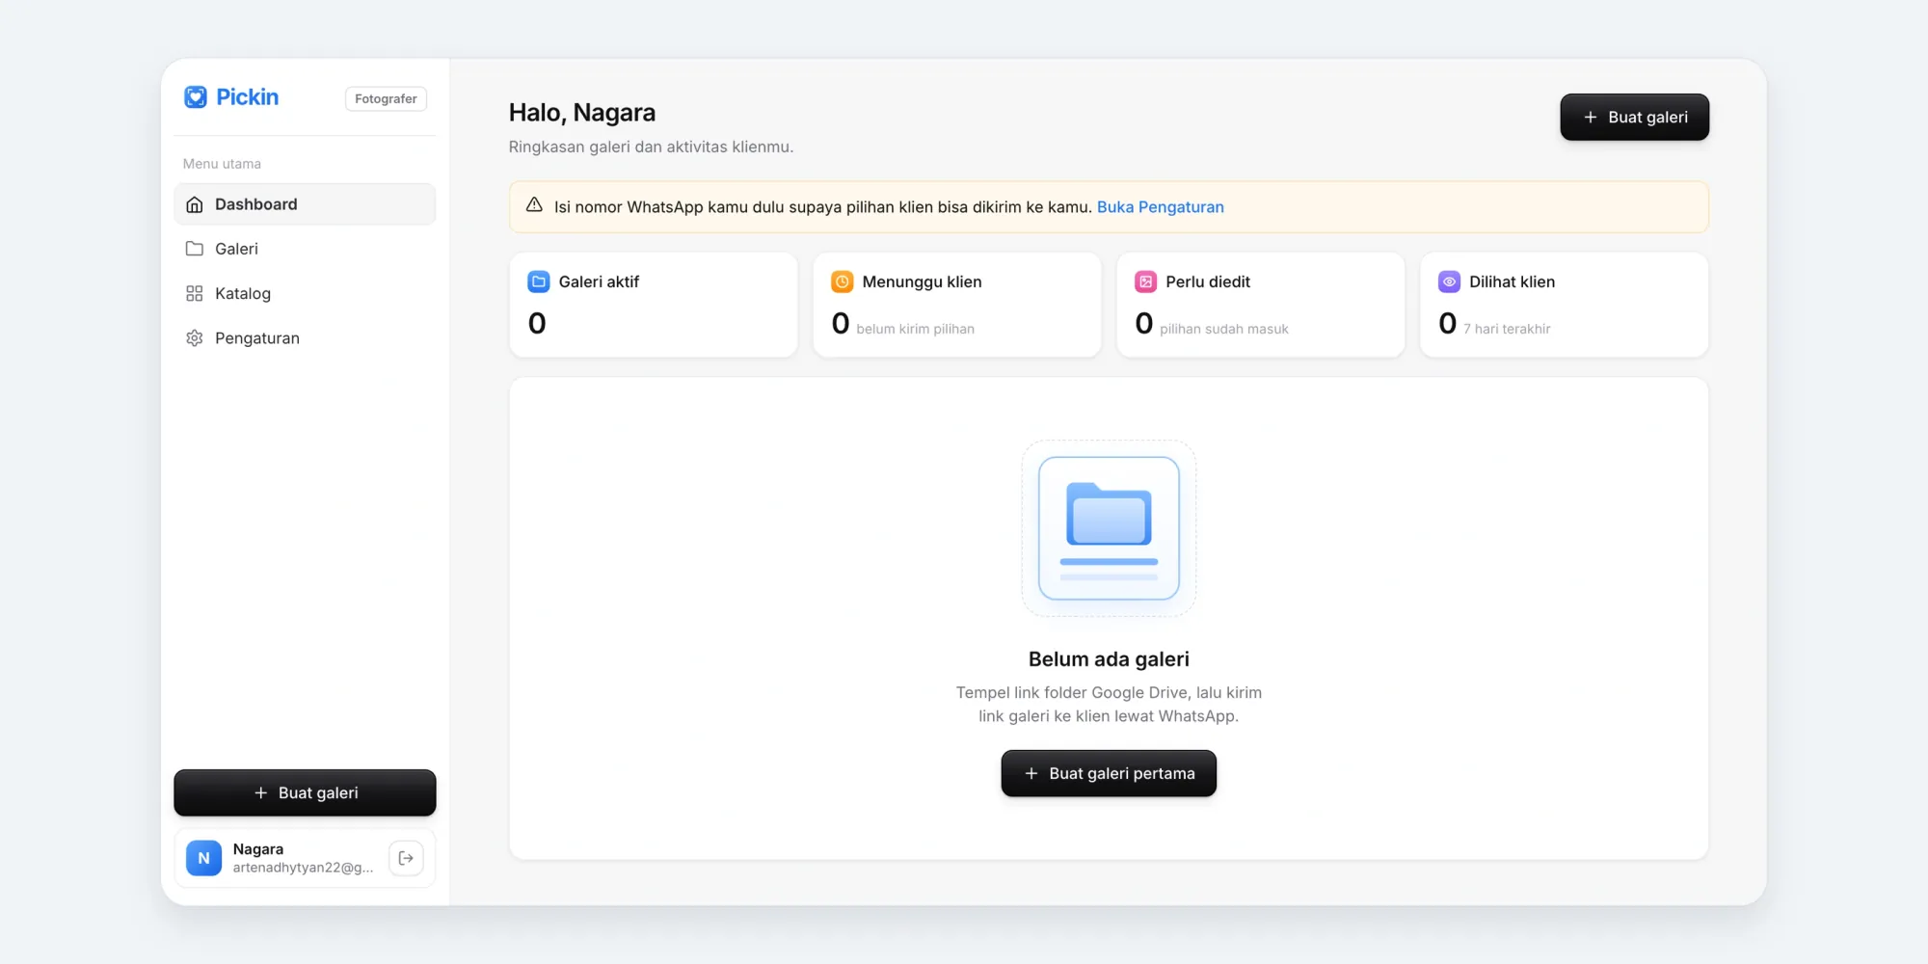Viewport: 1928px width, 964px height.
Task: Click the Pickin brand name
Action: coord(248,97)
